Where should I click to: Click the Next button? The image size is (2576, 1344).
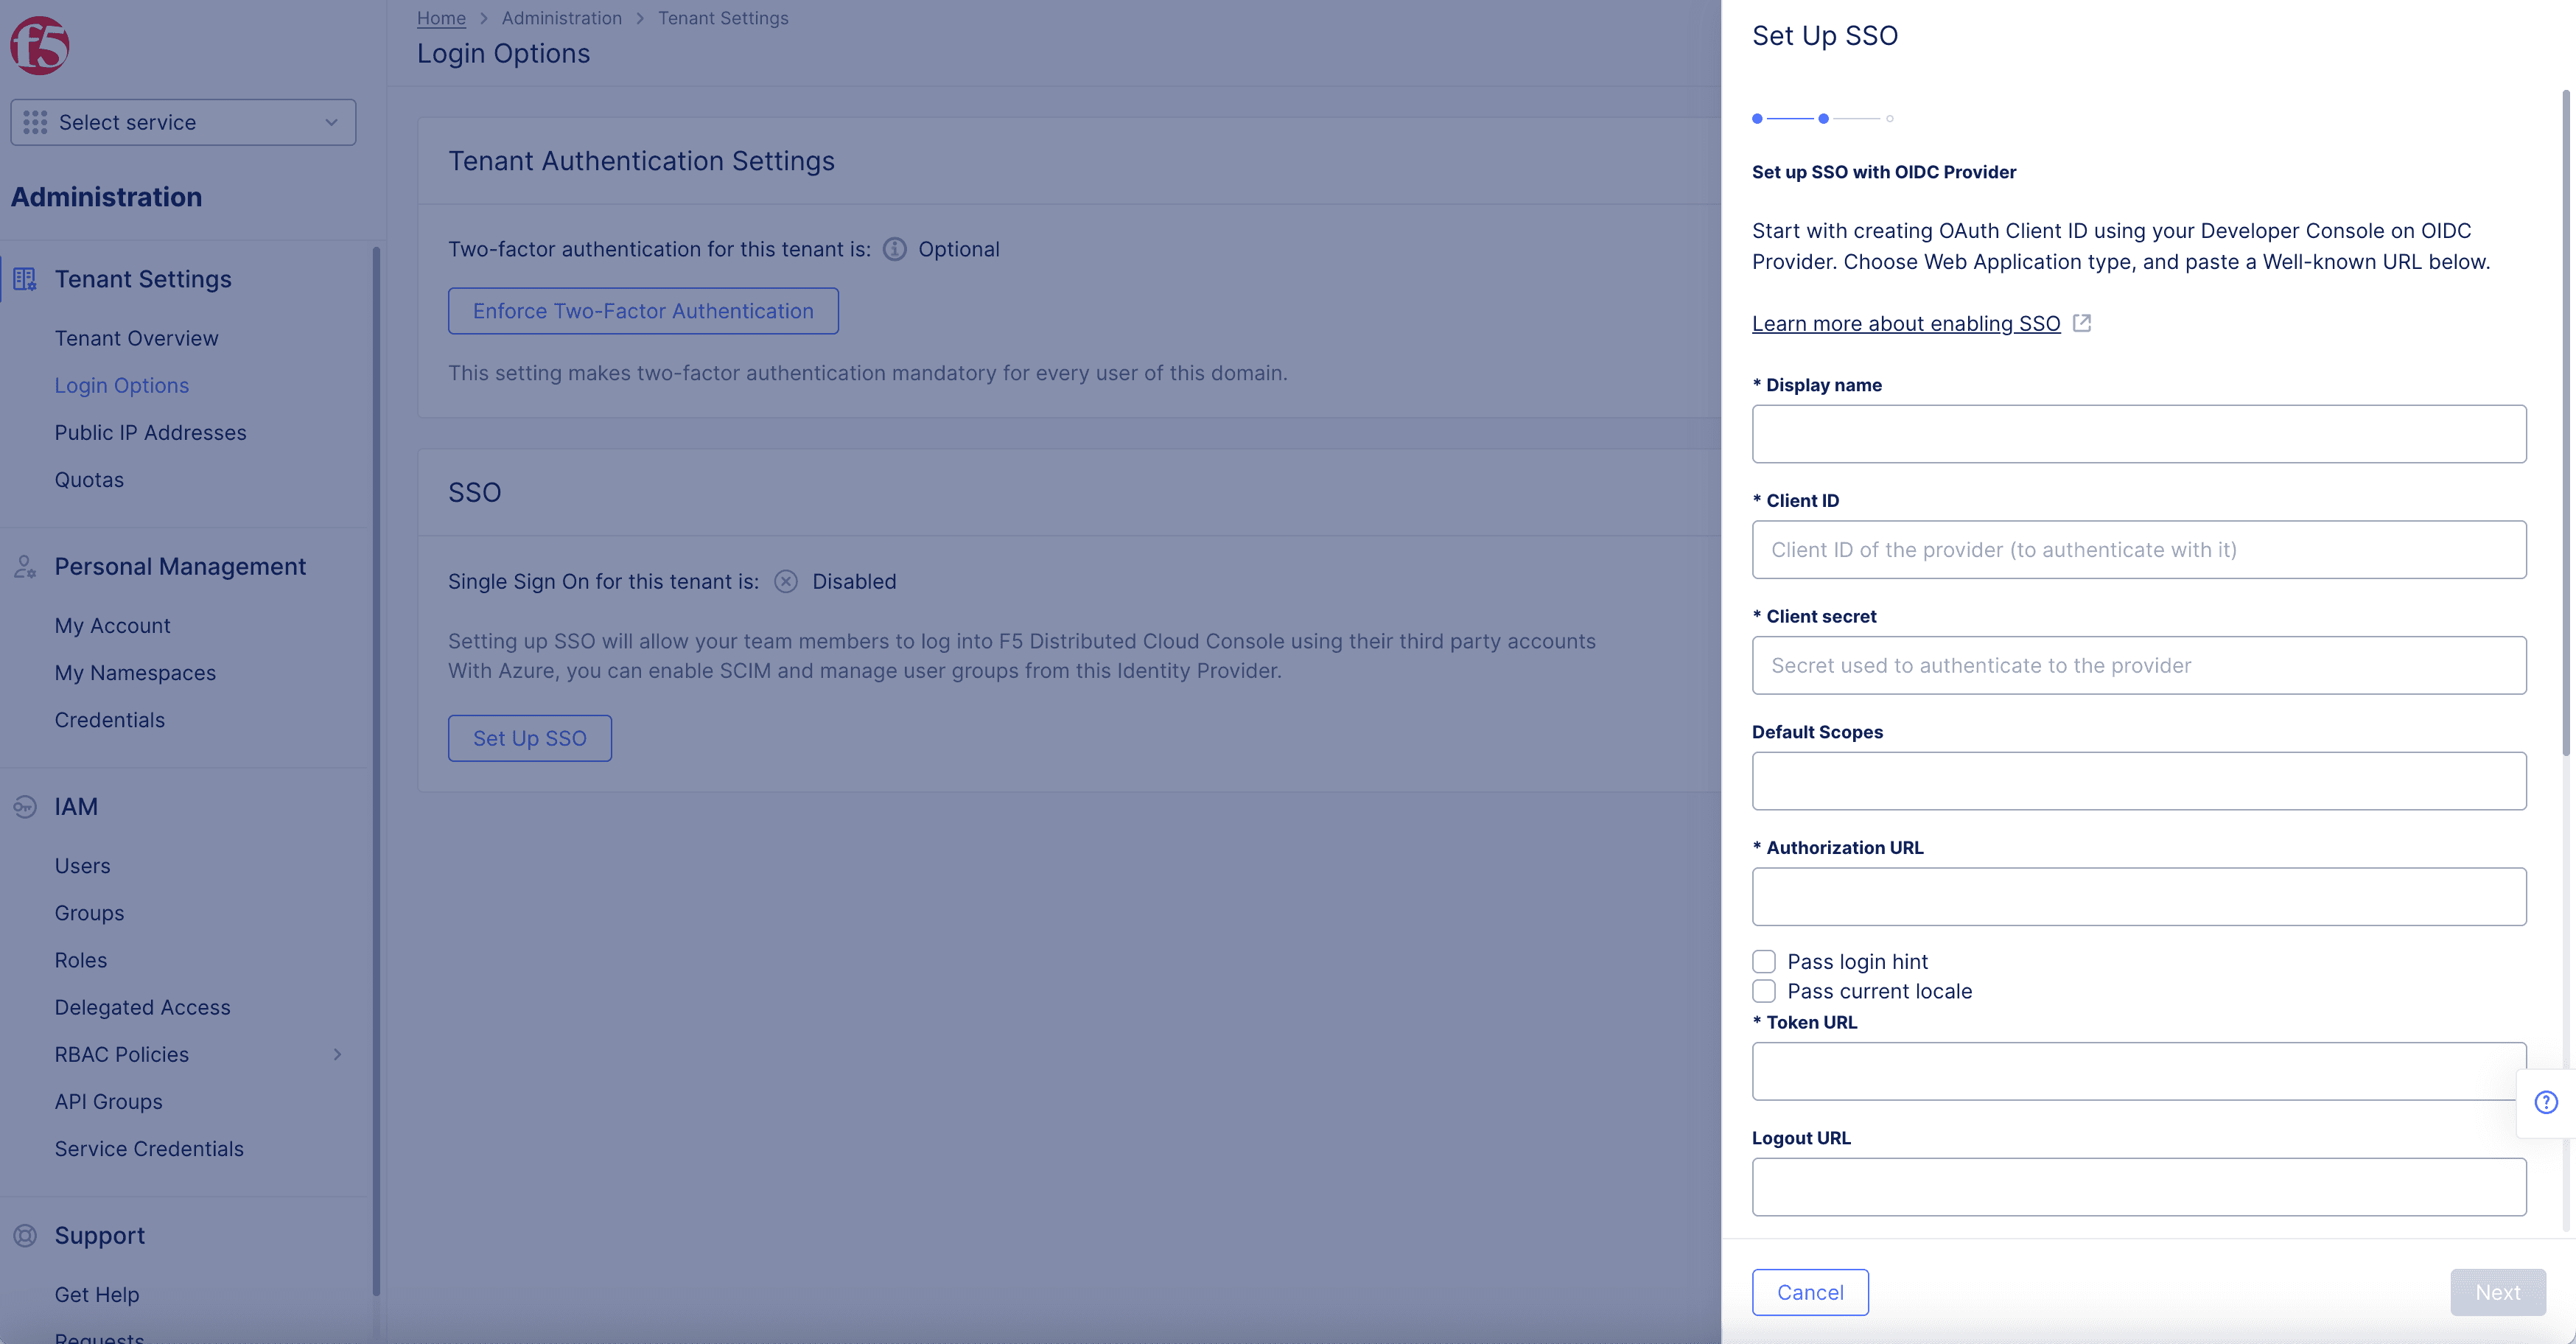pos(2497,1292)
